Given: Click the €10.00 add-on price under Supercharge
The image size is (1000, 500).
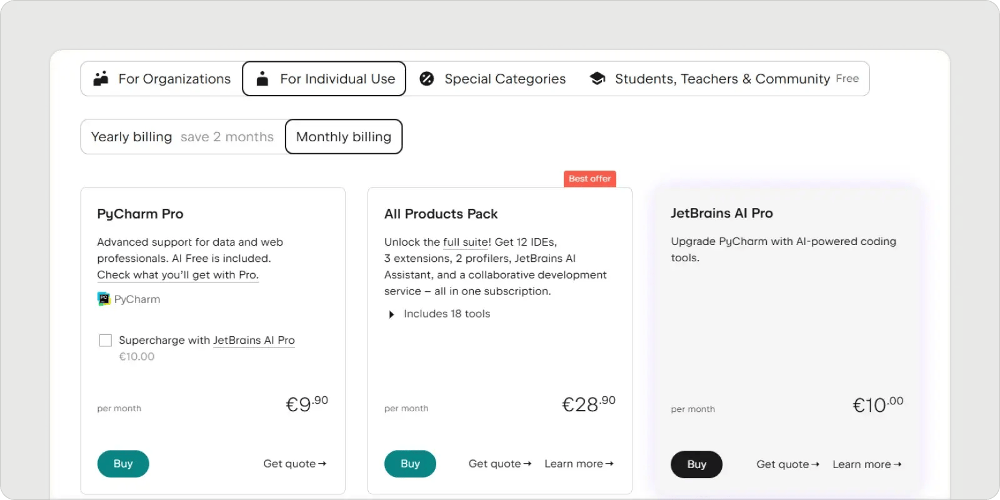Looking at the screenshot, I should coord(137,357).
